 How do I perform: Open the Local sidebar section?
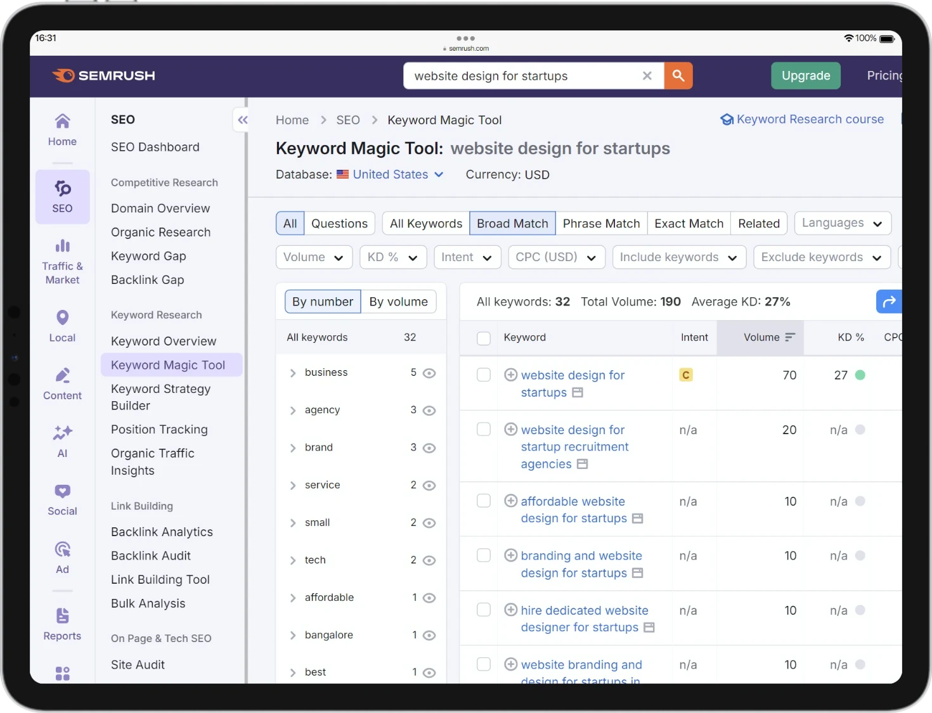pyautogui.click(x=62, y=326)
